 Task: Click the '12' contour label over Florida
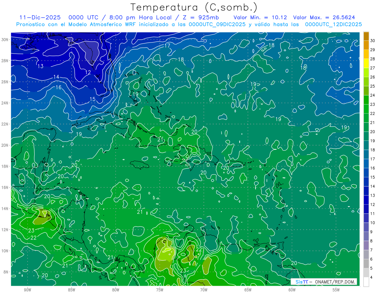[88, 73]
